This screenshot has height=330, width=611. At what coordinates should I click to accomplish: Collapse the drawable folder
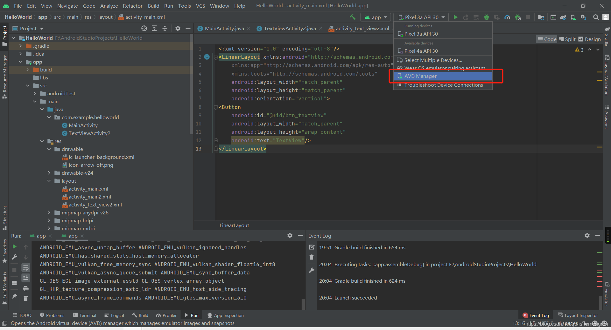(49, 149)
